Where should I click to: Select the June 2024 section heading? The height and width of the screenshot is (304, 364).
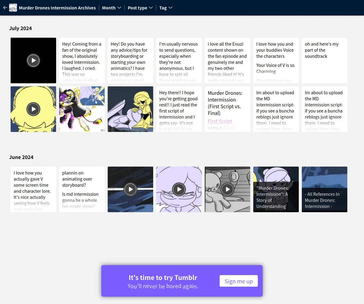[x=21, y=157]
